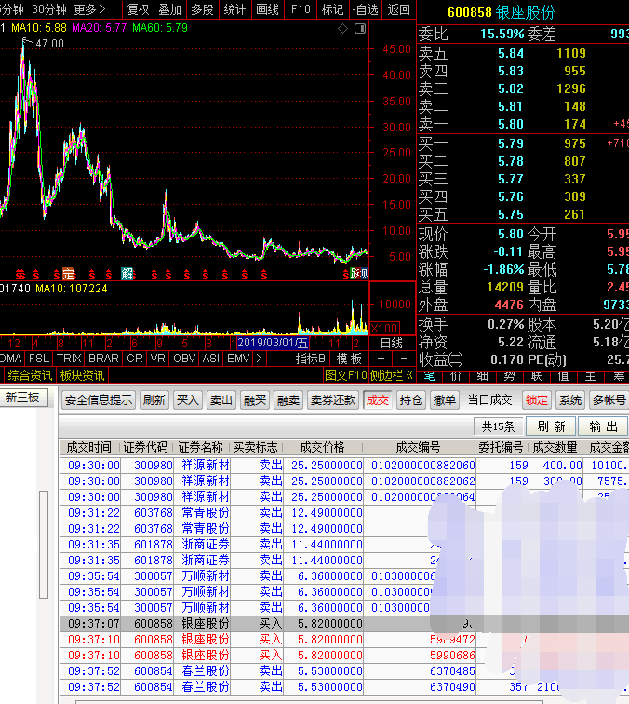Remove stock via -自选

point(365,9)
